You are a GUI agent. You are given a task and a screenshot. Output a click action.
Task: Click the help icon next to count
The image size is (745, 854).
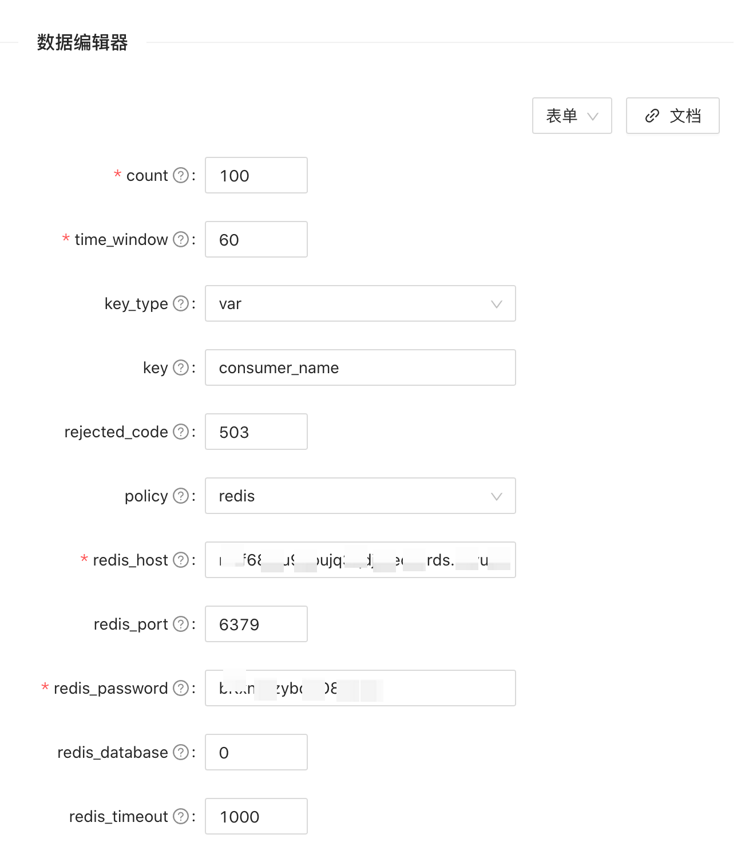pyautogui.click(x=181, y=176)
